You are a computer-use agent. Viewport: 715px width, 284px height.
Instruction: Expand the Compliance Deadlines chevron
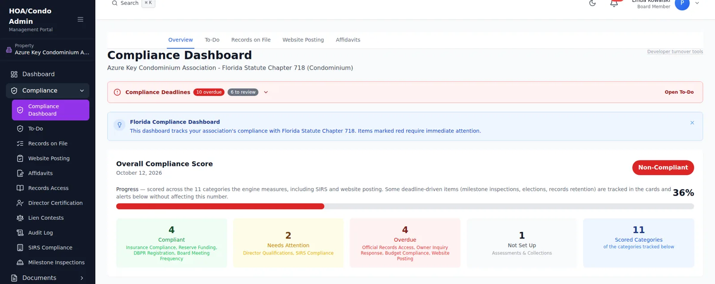266,92
